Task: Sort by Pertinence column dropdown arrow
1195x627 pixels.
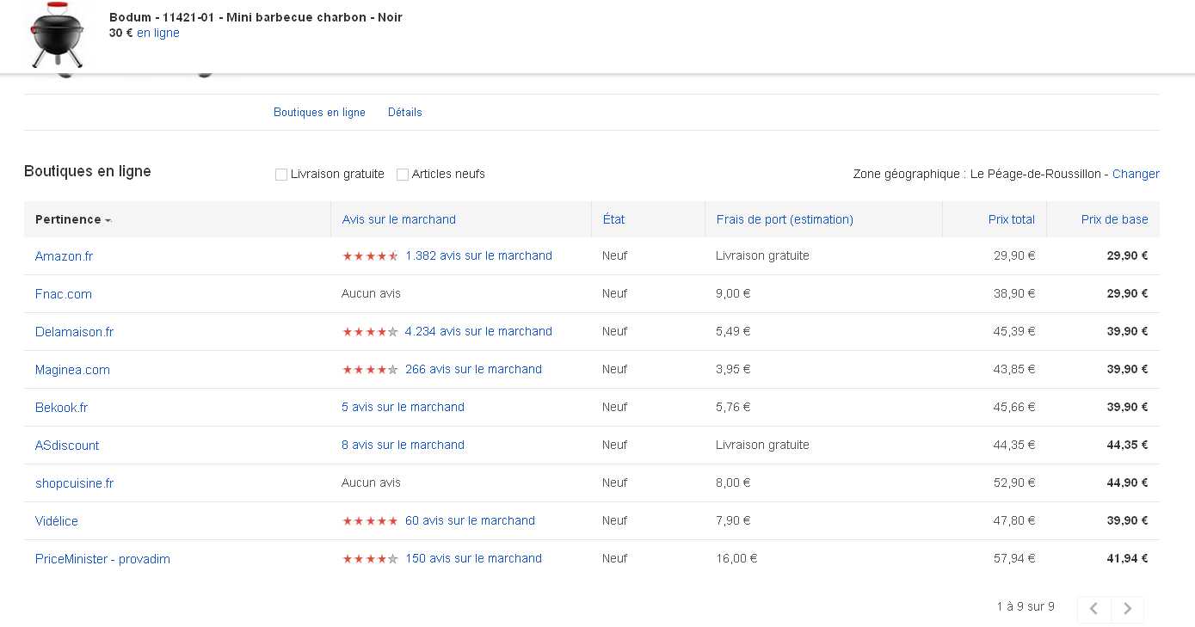Action: pyautogui.click(x=108, y=221)
